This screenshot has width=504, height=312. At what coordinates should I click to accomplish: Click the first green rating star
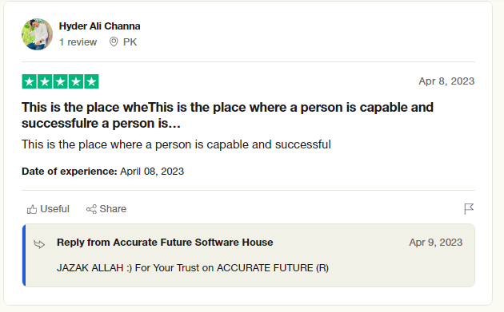30,81
